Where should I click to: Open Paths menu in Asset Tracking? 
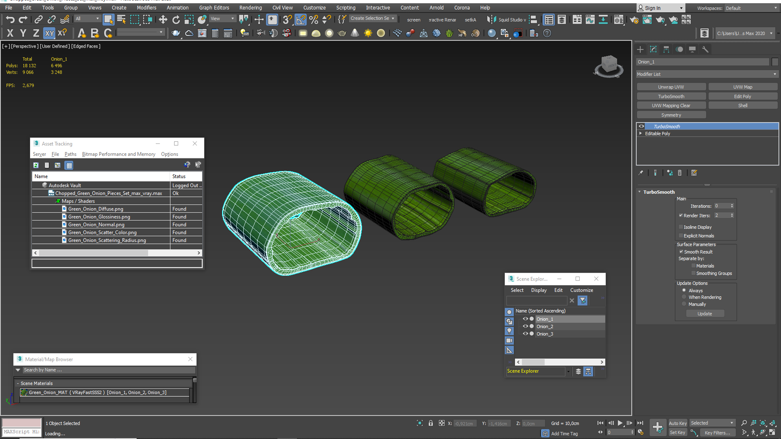(70, 154)
